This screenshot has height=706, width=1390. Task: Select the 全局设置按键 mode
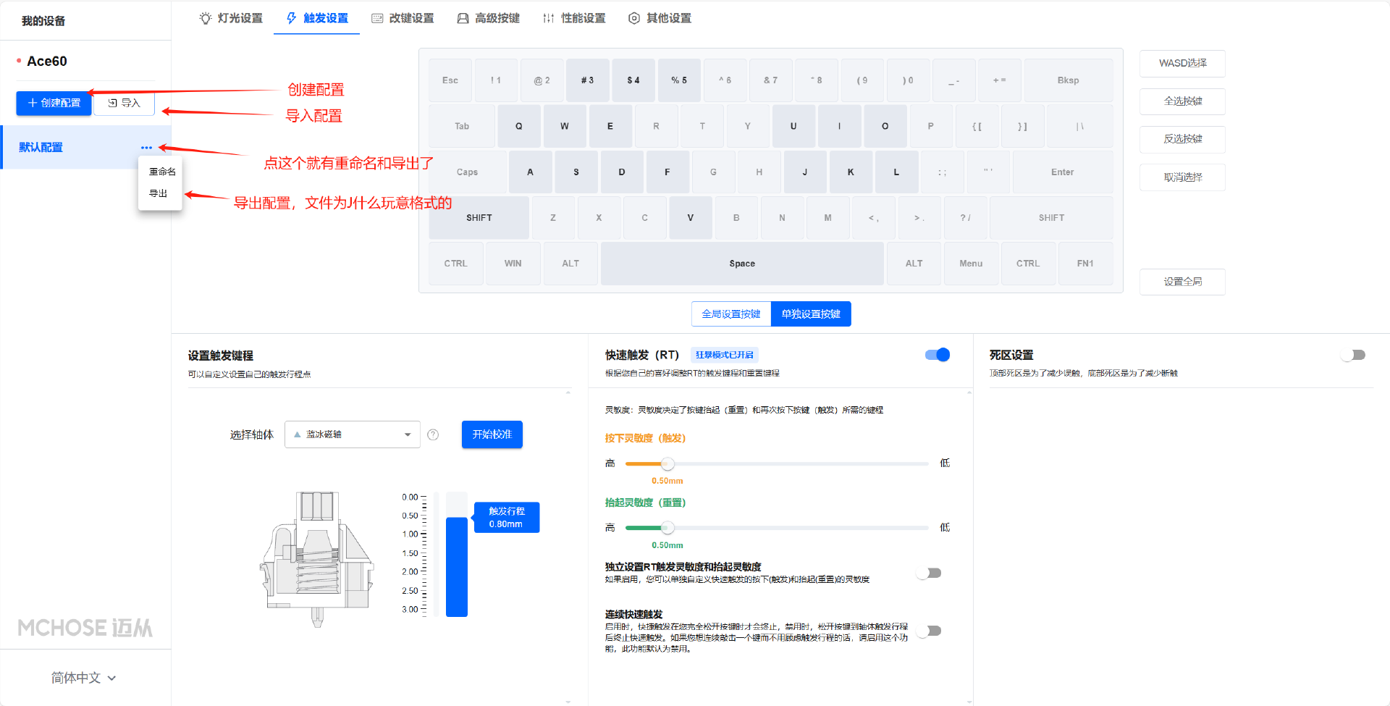pos(731,314)
